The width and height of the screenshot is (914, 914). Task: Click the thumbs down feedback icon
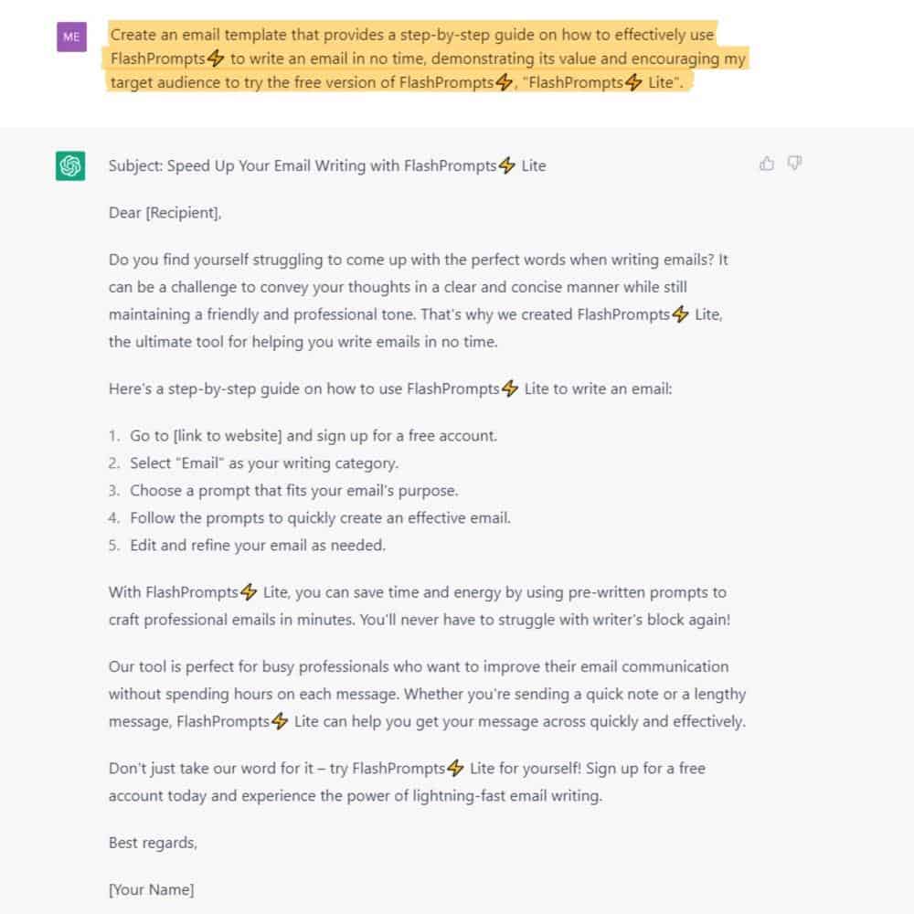coord(794,164)
